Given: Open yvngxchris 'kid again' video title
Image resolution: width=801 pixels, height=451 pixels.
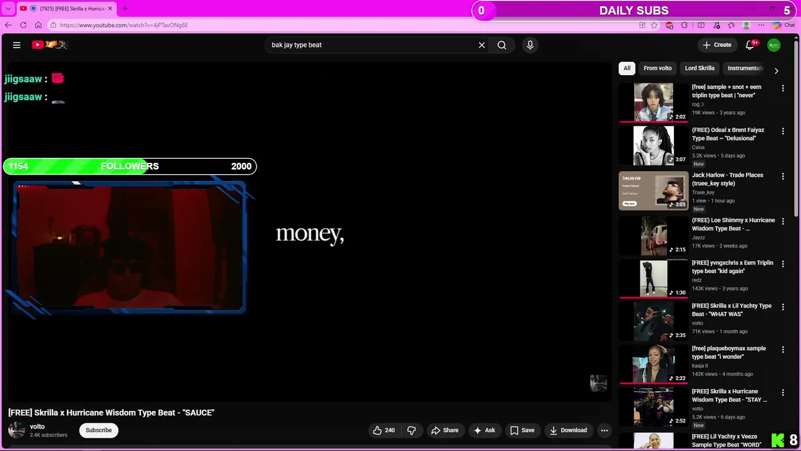Looking at the screenshot, I should pos(733,267).
